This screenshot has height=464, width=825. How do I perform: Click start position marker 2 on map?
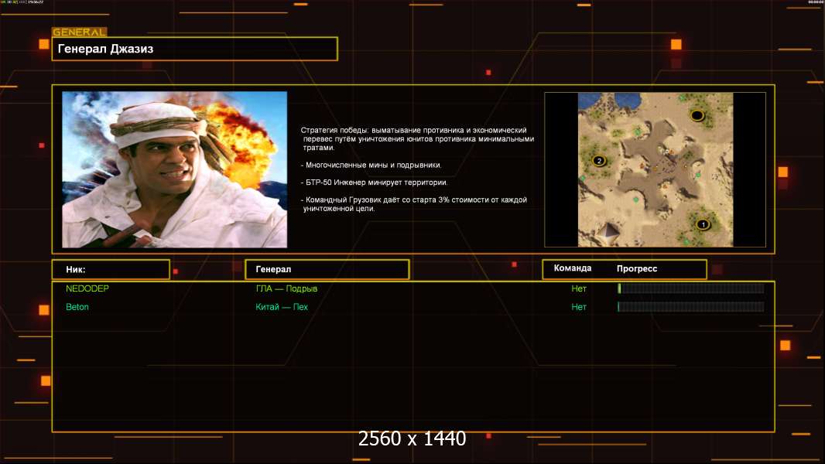[x=598, y=161]
